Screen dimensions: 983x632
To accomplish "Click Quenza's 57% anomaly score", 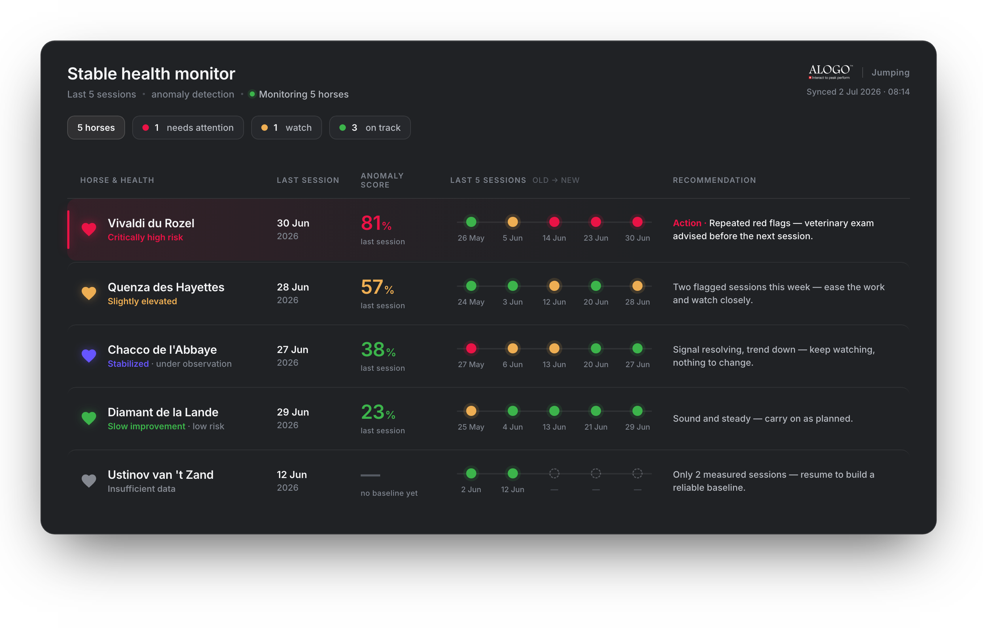I will click(x=377, y=287).
